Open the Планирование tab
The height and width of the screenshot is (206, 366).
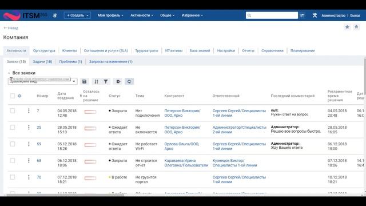(303, 51)
